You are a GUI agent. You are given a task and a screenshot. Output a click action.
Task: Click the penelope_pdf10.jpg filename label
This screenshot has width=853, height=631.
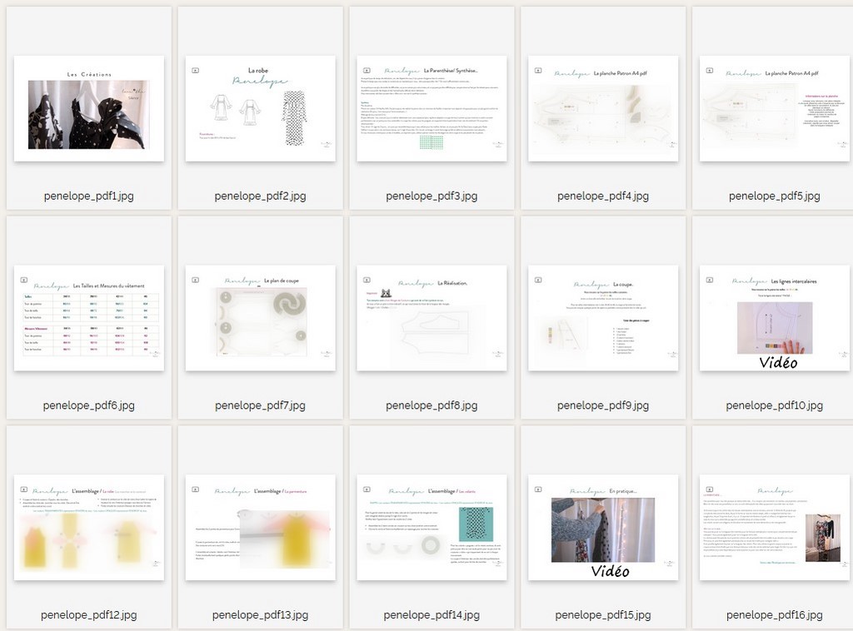click(x=774, y=406)
